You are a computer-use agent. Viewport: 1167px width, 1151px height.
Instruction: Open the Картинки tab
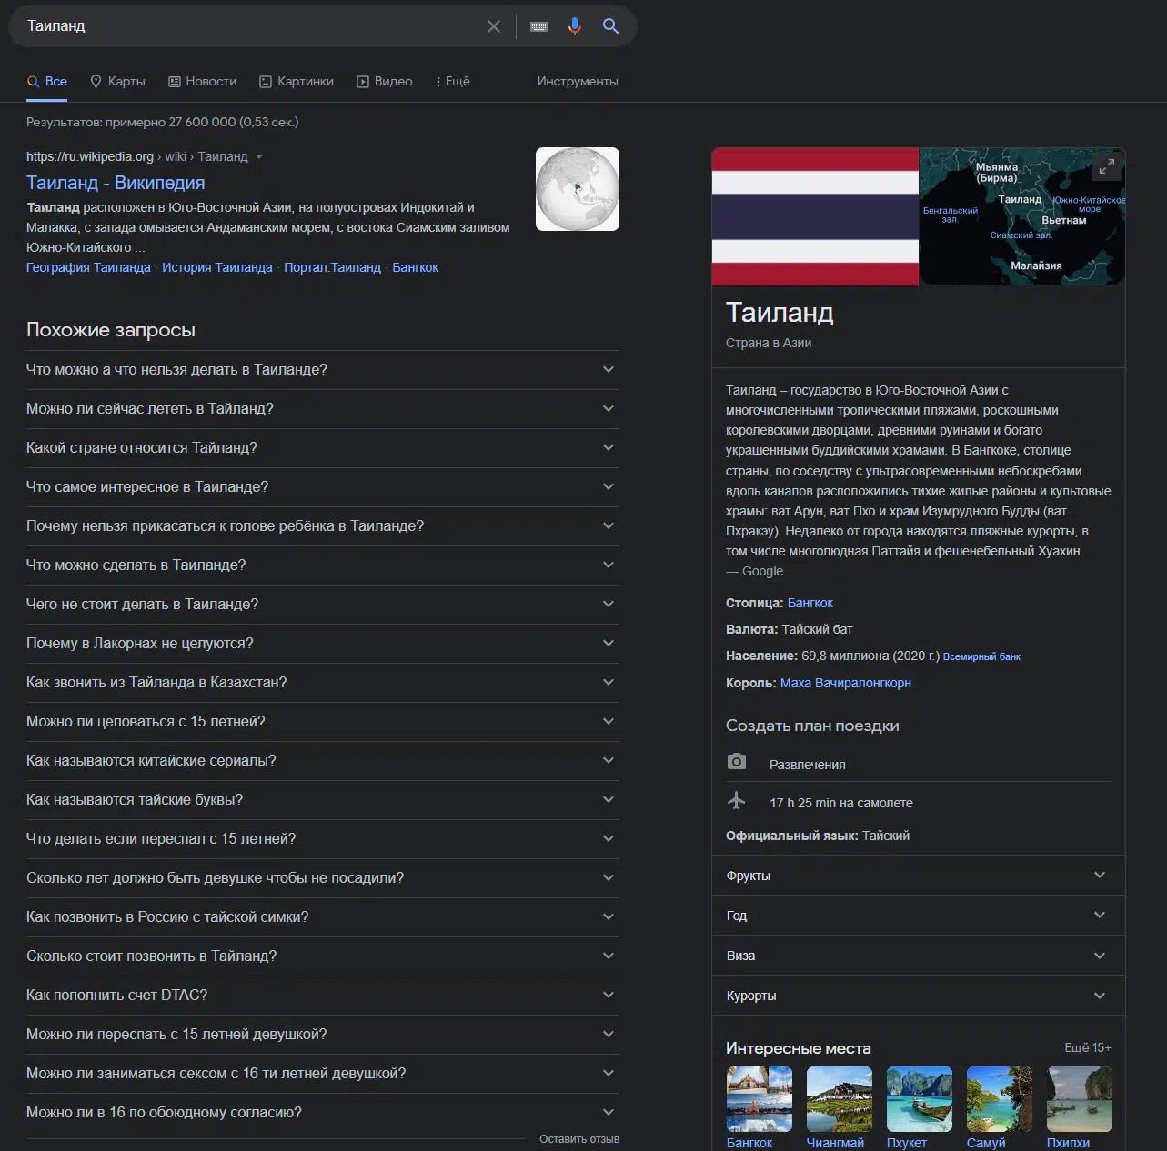point(297,82)
